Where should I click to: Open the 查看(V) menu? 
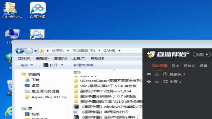[x=60, y=58]
